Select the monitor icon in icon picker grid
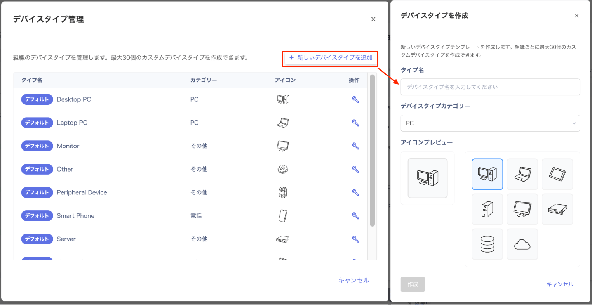 (x=522, y=209)
